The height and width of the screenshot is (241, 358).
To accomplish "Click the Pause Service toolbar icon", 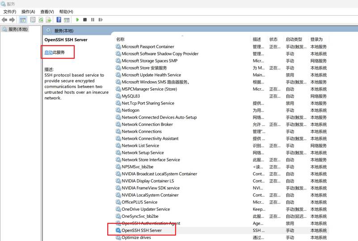I will (93, 20).
